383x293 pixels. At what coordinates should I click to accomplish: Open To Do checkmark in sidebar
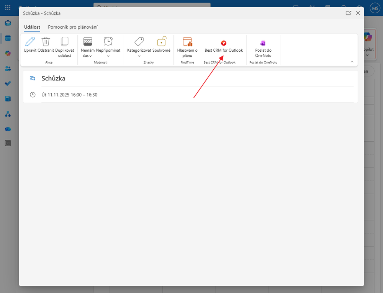click(x=8, y=83)
